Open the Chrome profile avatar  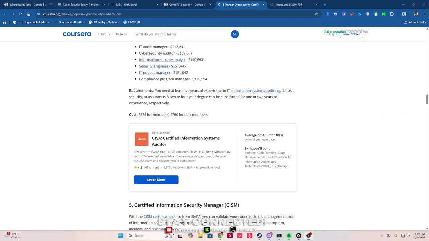tap(416, 14)
